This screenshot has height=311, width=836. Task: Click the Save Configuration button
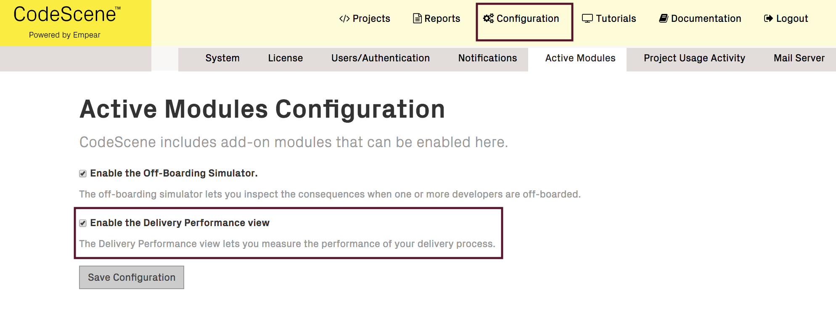[x=131, y=277]
